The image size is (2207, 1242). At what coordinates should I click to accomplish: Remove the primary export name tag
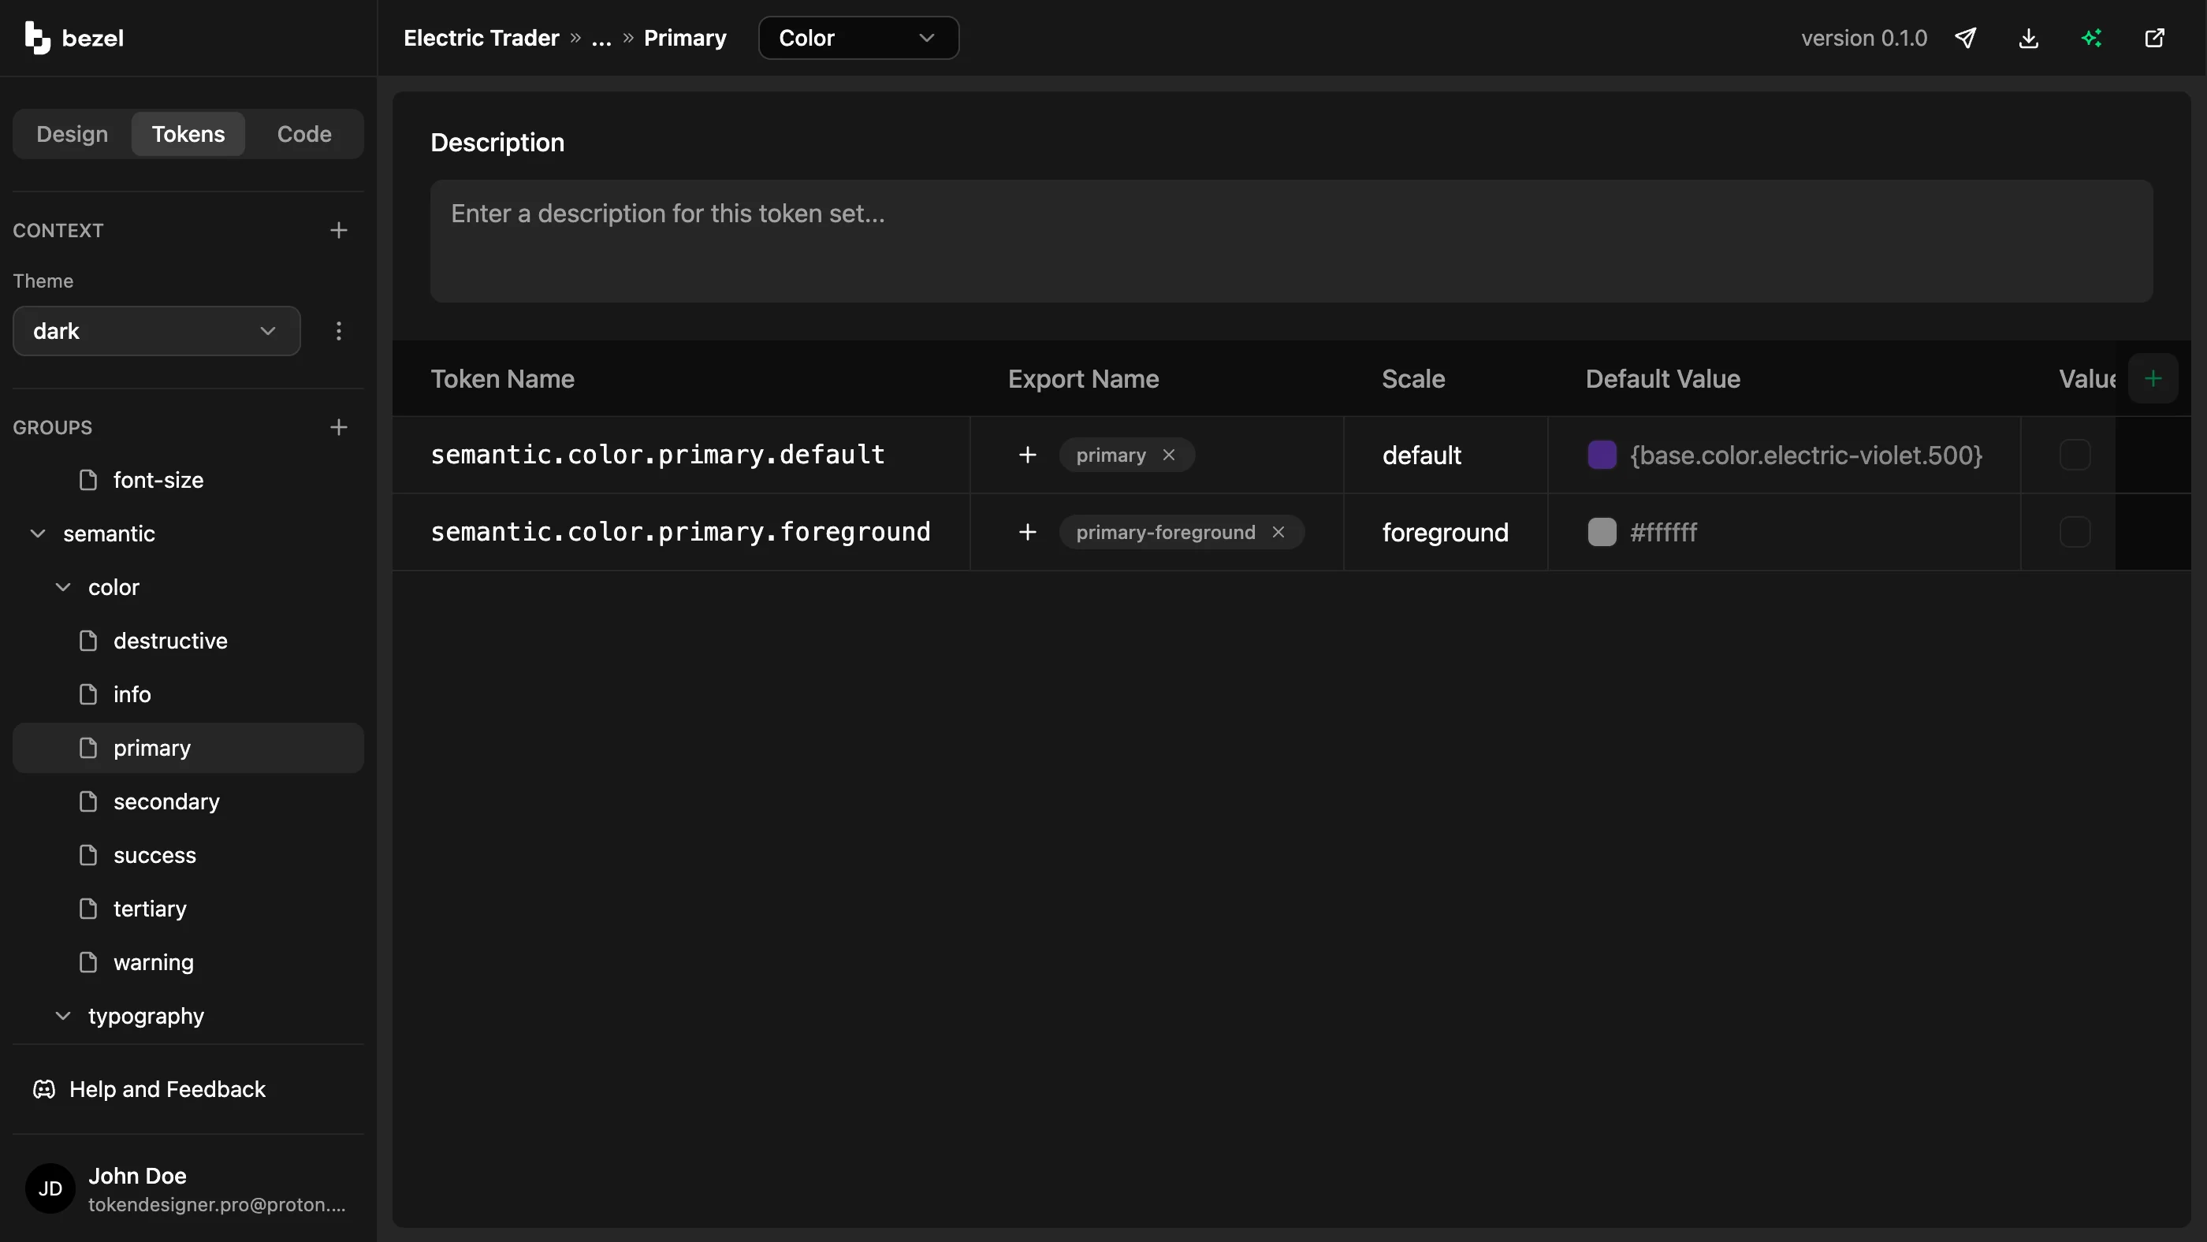1169,455
